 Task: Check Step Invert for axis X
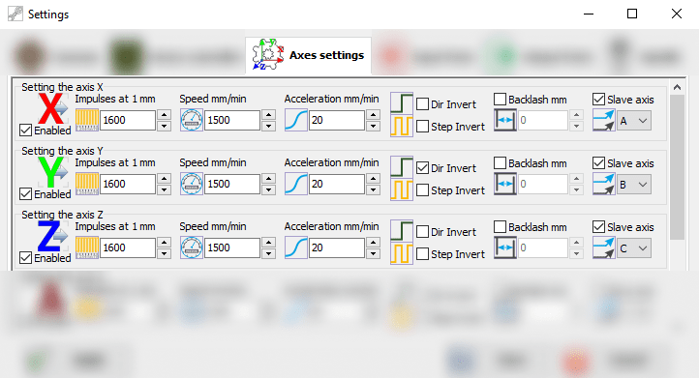tap(423, 127)
